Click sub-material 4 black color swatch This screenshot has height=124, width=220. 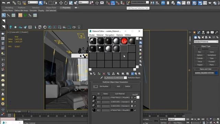pyautogui.click(x=132, y=110)
